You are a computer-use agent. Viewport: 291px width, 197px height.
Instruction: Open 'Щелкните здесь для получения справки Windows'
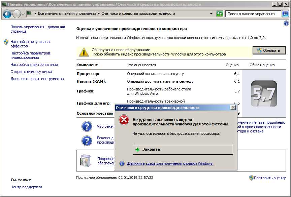click(x=170, y=163)
